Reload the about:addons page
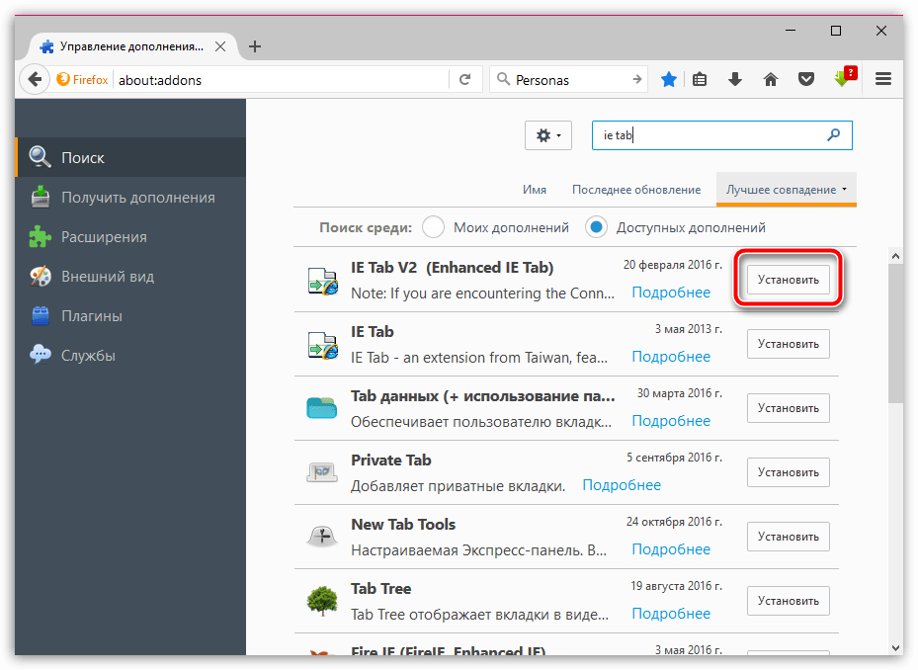This screenshot has width=918, height=670. (x=464, y=80)
